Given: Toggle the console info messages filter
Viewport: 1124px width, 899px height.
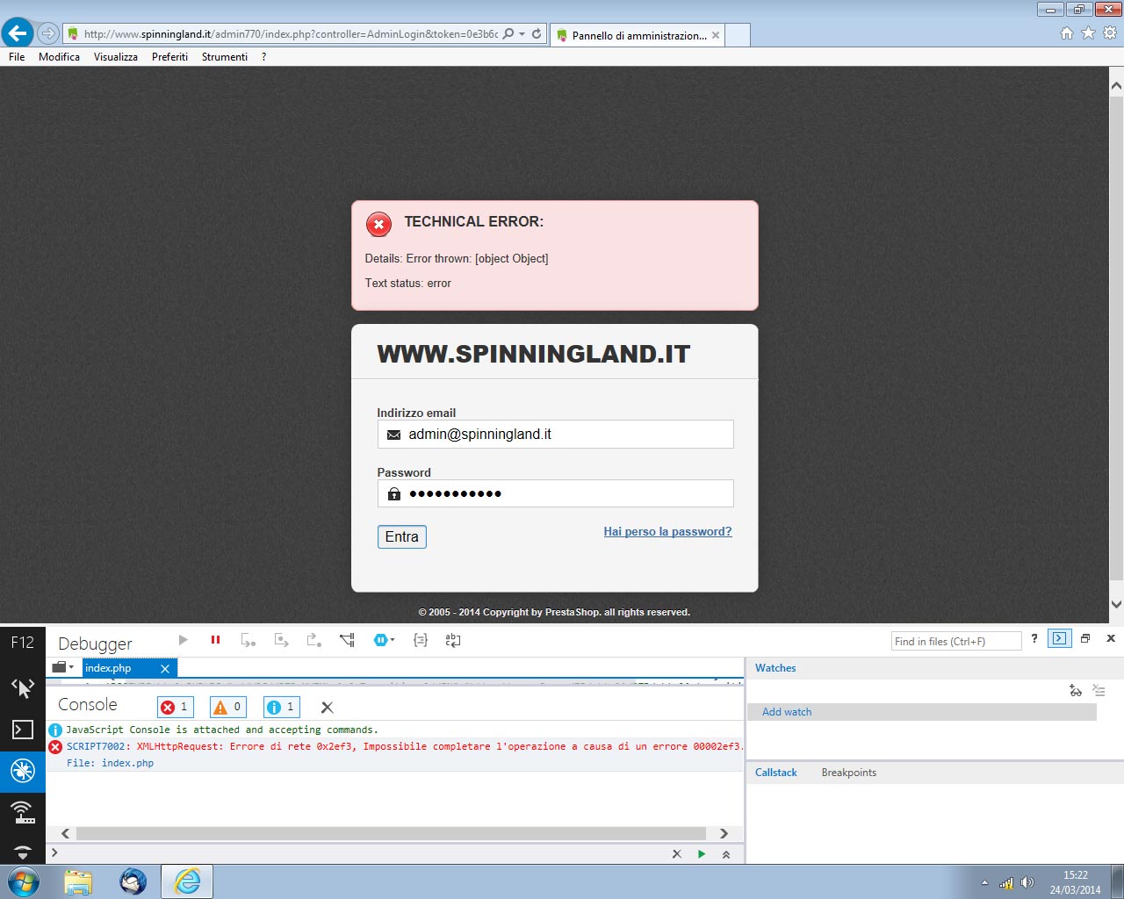Looking at the screenshot, I should (x=282, y=707).
